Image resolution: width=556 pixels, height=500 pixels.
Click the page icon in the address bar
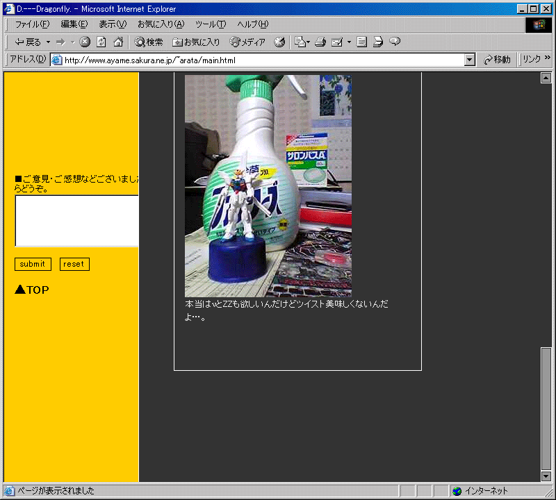(x=57, y=60)
